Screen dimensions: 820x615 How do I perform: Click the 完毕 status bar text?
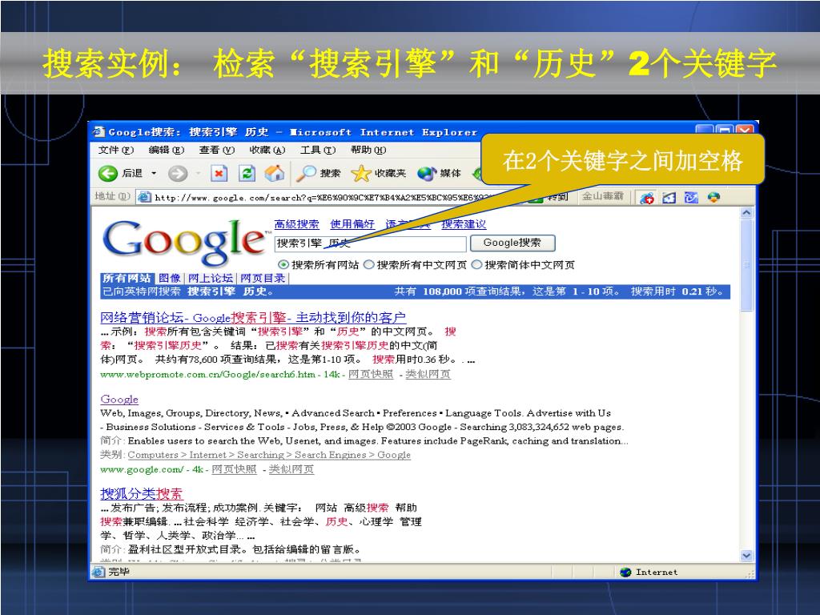119,572
